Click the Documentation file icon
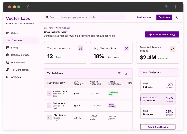 click(8, 62)
